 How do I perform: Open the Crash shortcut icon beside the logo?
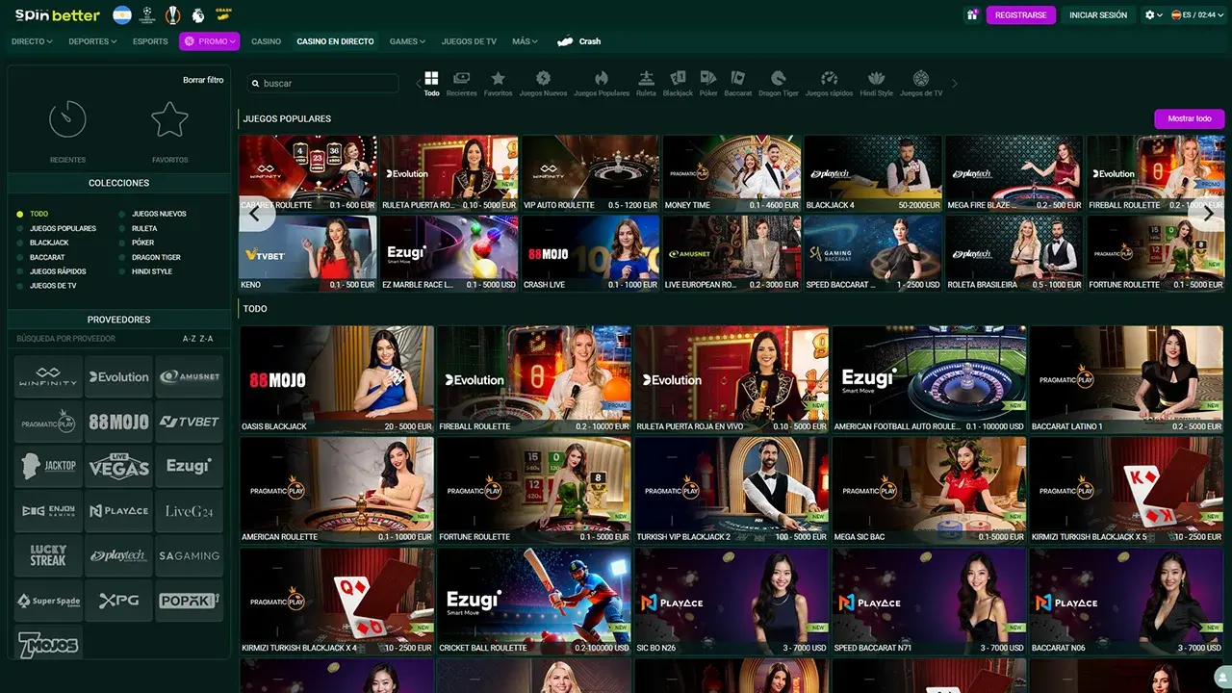[x=223, y=15]
